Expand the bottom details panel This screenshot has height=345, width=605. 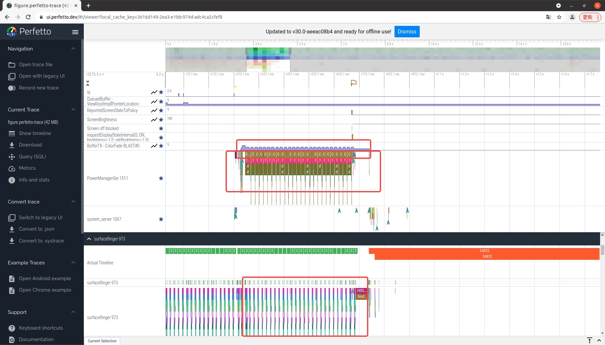(x=599, y=340)
